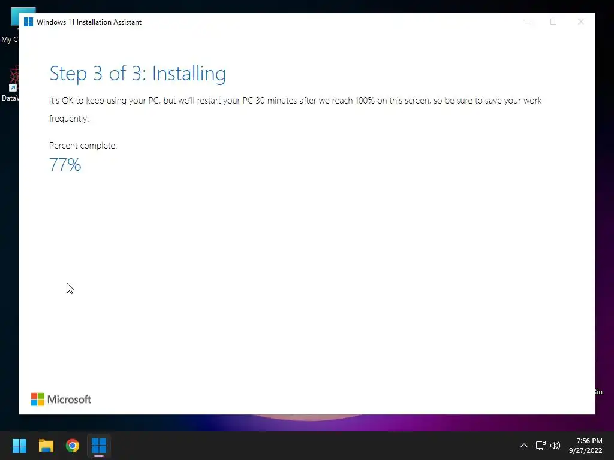Click the 'Step 3 of 3: Installing' heading
614x460 pixels.
(x=137, y=74)
